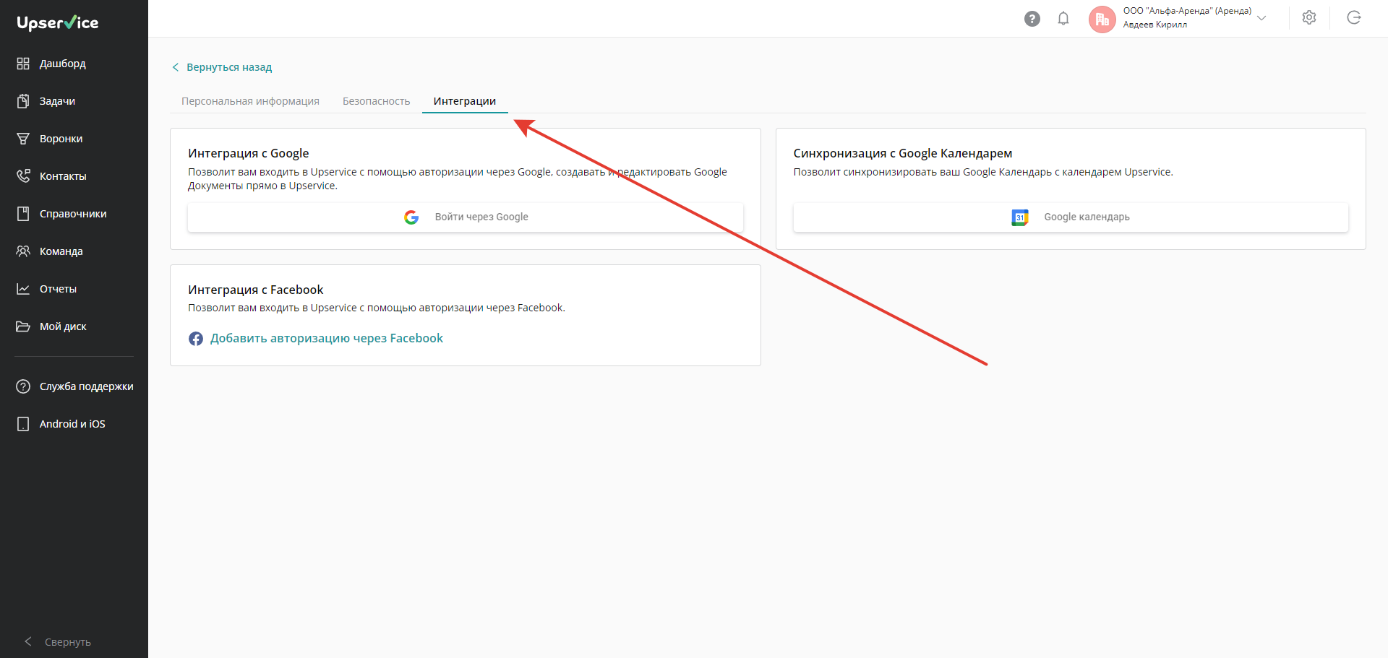1388x658 pixels.
Task: Switch to Персональная информация tab
Action: [250, 101]
